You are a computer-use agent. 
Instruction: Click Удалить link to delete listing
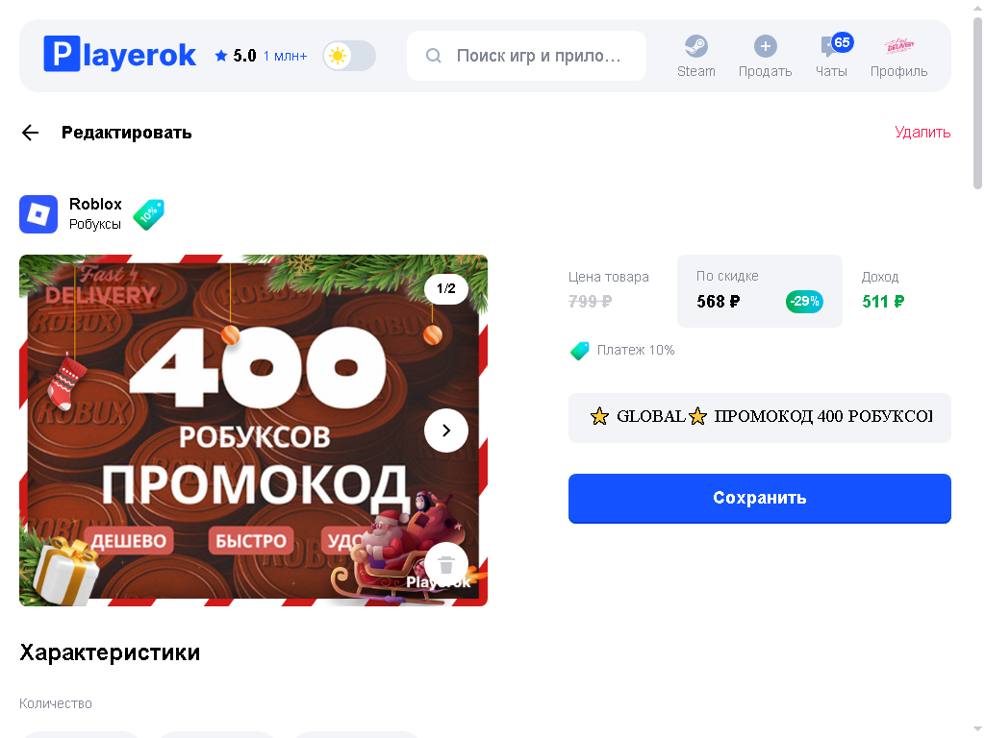point(922,133)
